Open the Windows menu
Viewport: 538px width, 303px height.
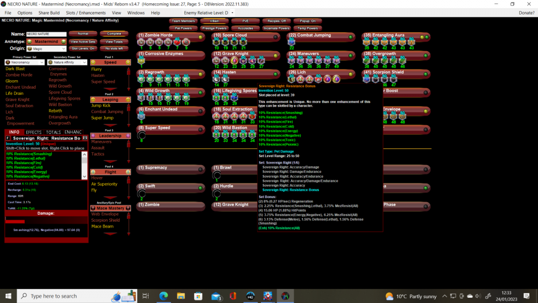(x=136, y=13)
